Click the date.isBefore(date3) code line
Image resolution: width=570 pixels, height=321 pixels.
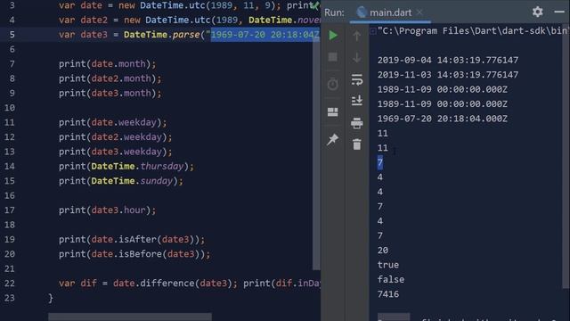(134, 254)
